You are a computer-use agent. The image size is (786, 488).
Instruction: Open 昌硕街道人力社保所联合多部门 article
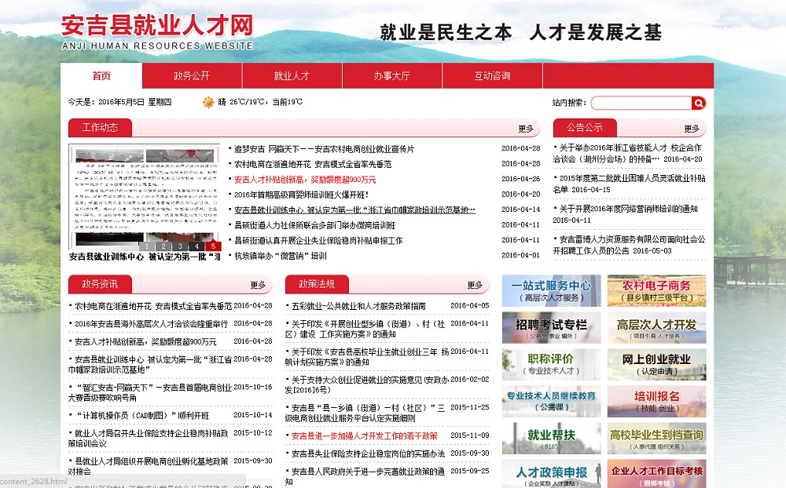tap(315, 226)
